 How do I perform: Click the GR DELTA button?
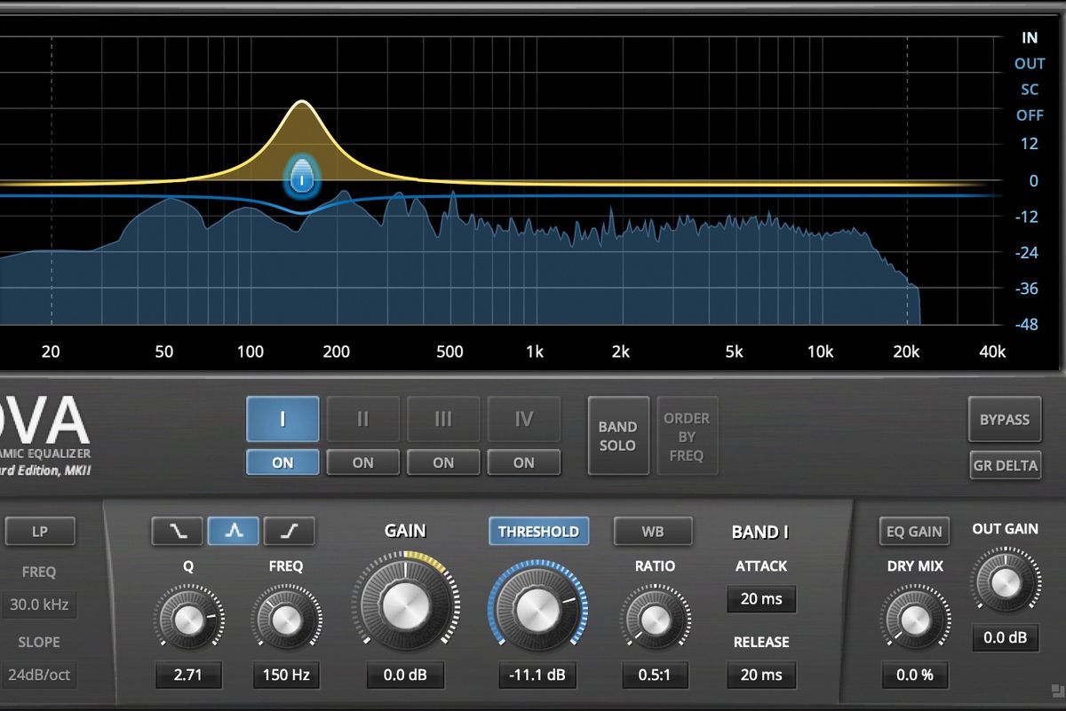pyautogui.click(x=1005, y=465)
